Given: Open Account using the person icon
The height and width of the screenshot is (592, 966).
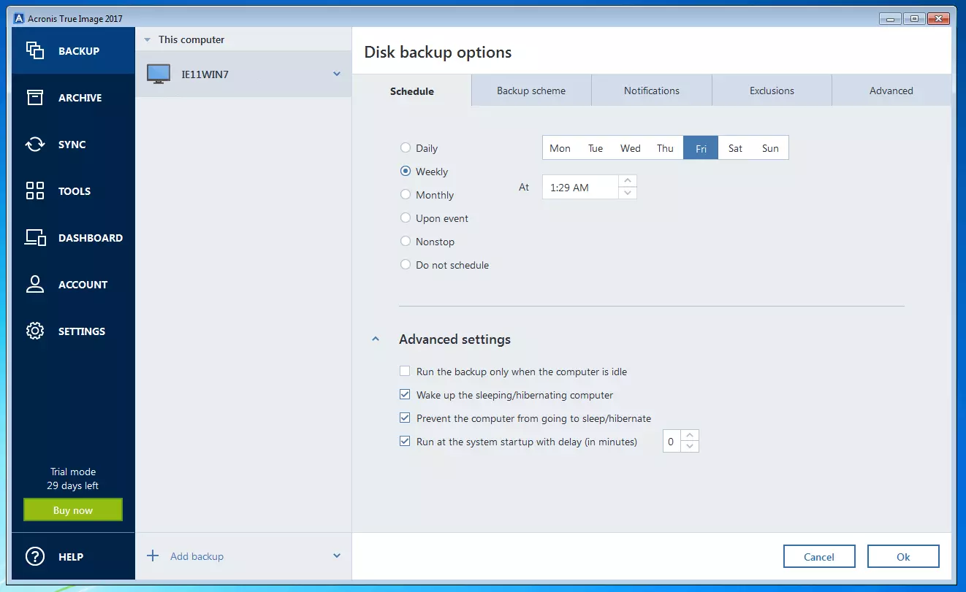Looking at the screenshot, I should (x=35, y=284).
